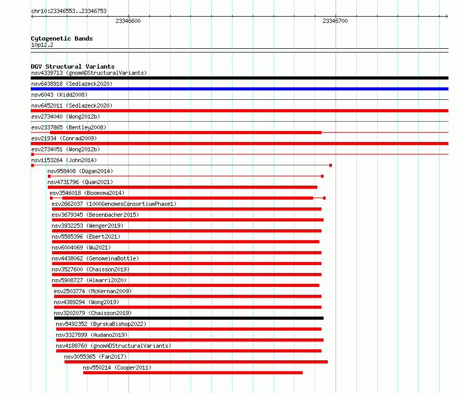Open variant esv2337865 (Bentley2008) label

click(69, 127)
